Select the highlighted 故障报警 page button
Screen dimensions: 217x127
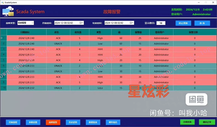53,122
